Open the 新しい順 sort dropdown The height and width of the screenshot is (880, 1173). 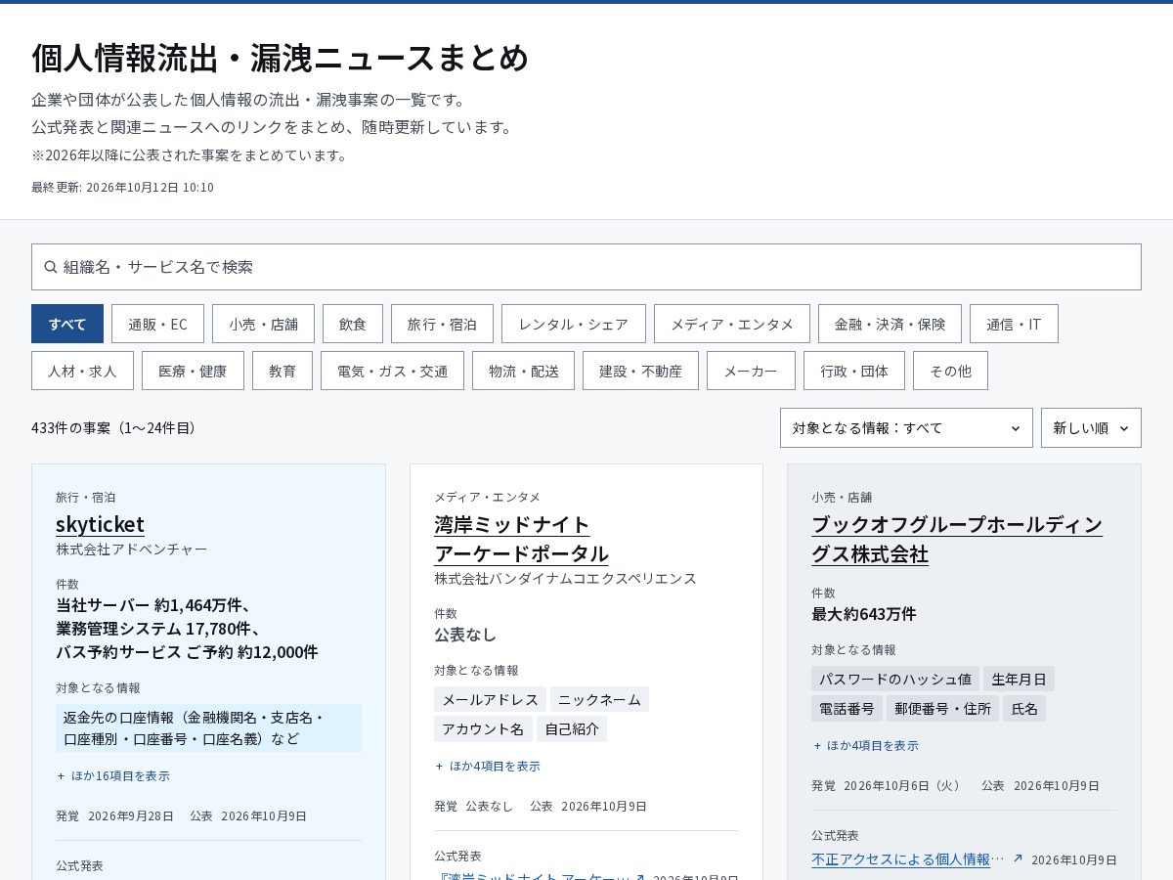(x=1091, y=427)
